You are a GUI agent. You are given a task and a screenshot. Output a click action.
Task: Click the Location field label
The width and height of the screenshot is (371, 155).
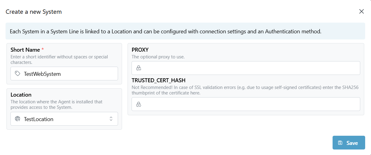[x=21, y=95]
